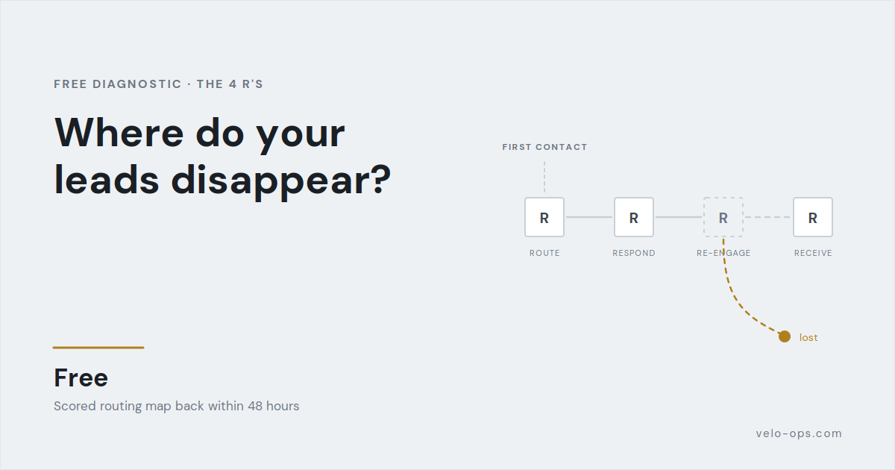Click the connector line between Route and Respond

click(x=589, y=217)
